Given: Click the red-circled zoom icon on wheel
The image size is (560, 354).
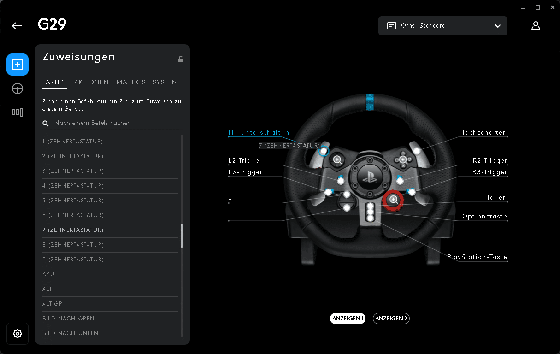Looking at the screenshot, I should tap(393, 200).
